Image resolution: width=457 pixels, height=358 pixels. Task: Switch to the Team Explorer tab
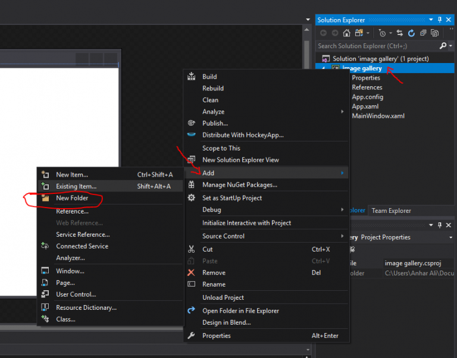click(x=391, y=211)
